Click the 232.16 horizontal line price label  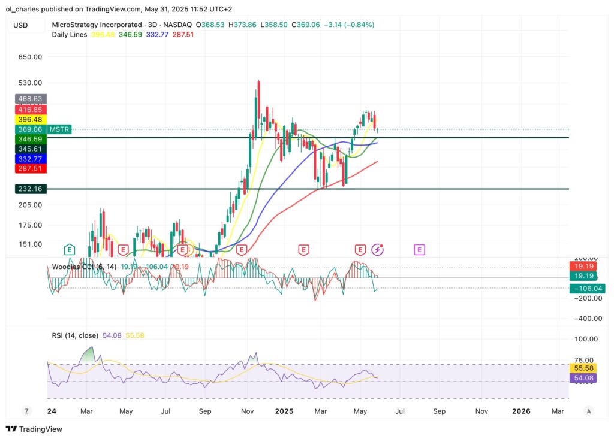[31, 189]
